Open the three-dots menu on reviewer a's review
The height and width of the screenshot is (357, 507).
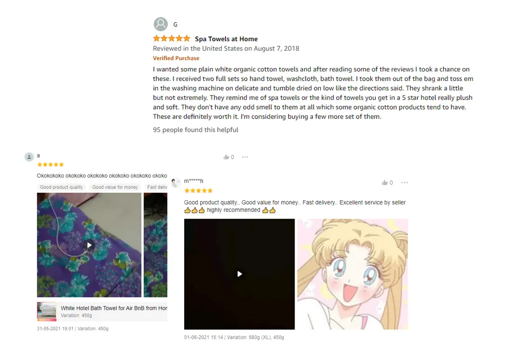245,157
